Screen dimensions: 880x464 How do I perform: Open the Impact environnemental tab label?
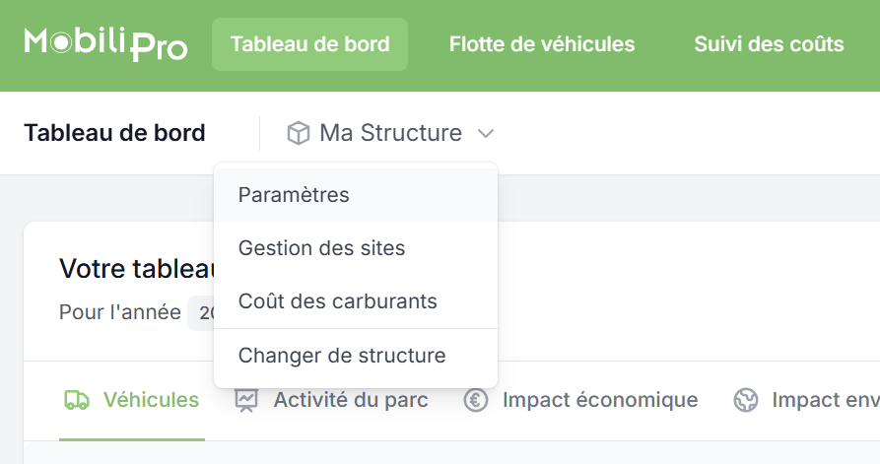coord(825,400)
